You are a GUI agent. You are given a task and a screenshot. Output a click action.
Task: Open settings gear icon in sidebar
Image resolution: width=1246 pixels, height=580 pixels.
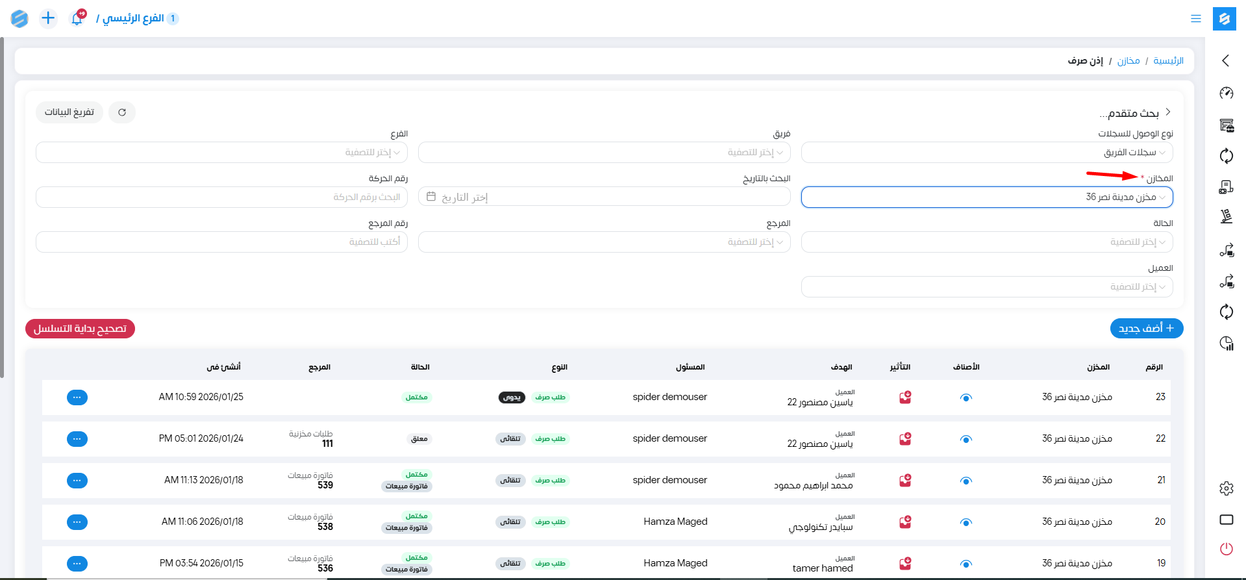(1226, 488)
